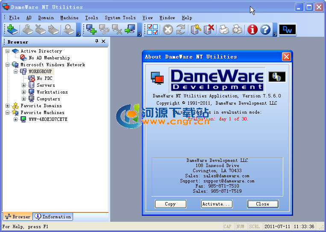Select the WORKGROUP tree item
The image size is (326, 232).
40,71
